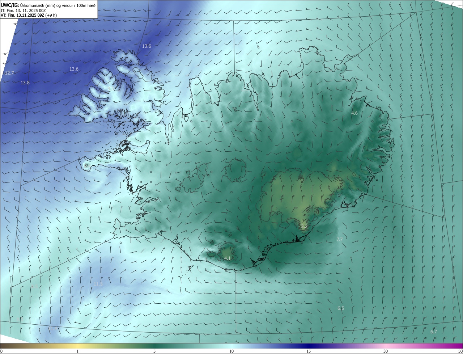Click the colorbar tick label 30
Image resolution: width=463 pixels, height=354 pixels.
(386, 351)
